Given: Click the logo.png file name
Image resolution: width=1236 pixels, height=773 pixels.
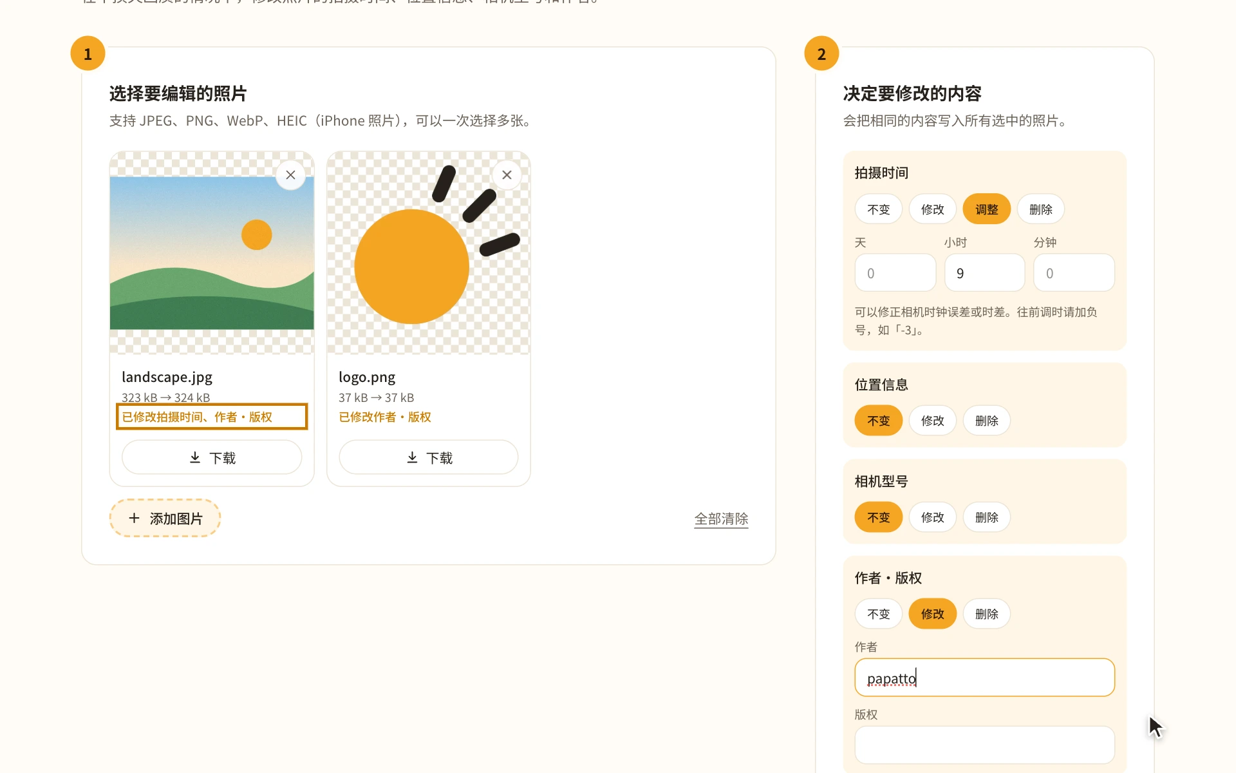Looking at the screenshot, I should tap(367, 377).
